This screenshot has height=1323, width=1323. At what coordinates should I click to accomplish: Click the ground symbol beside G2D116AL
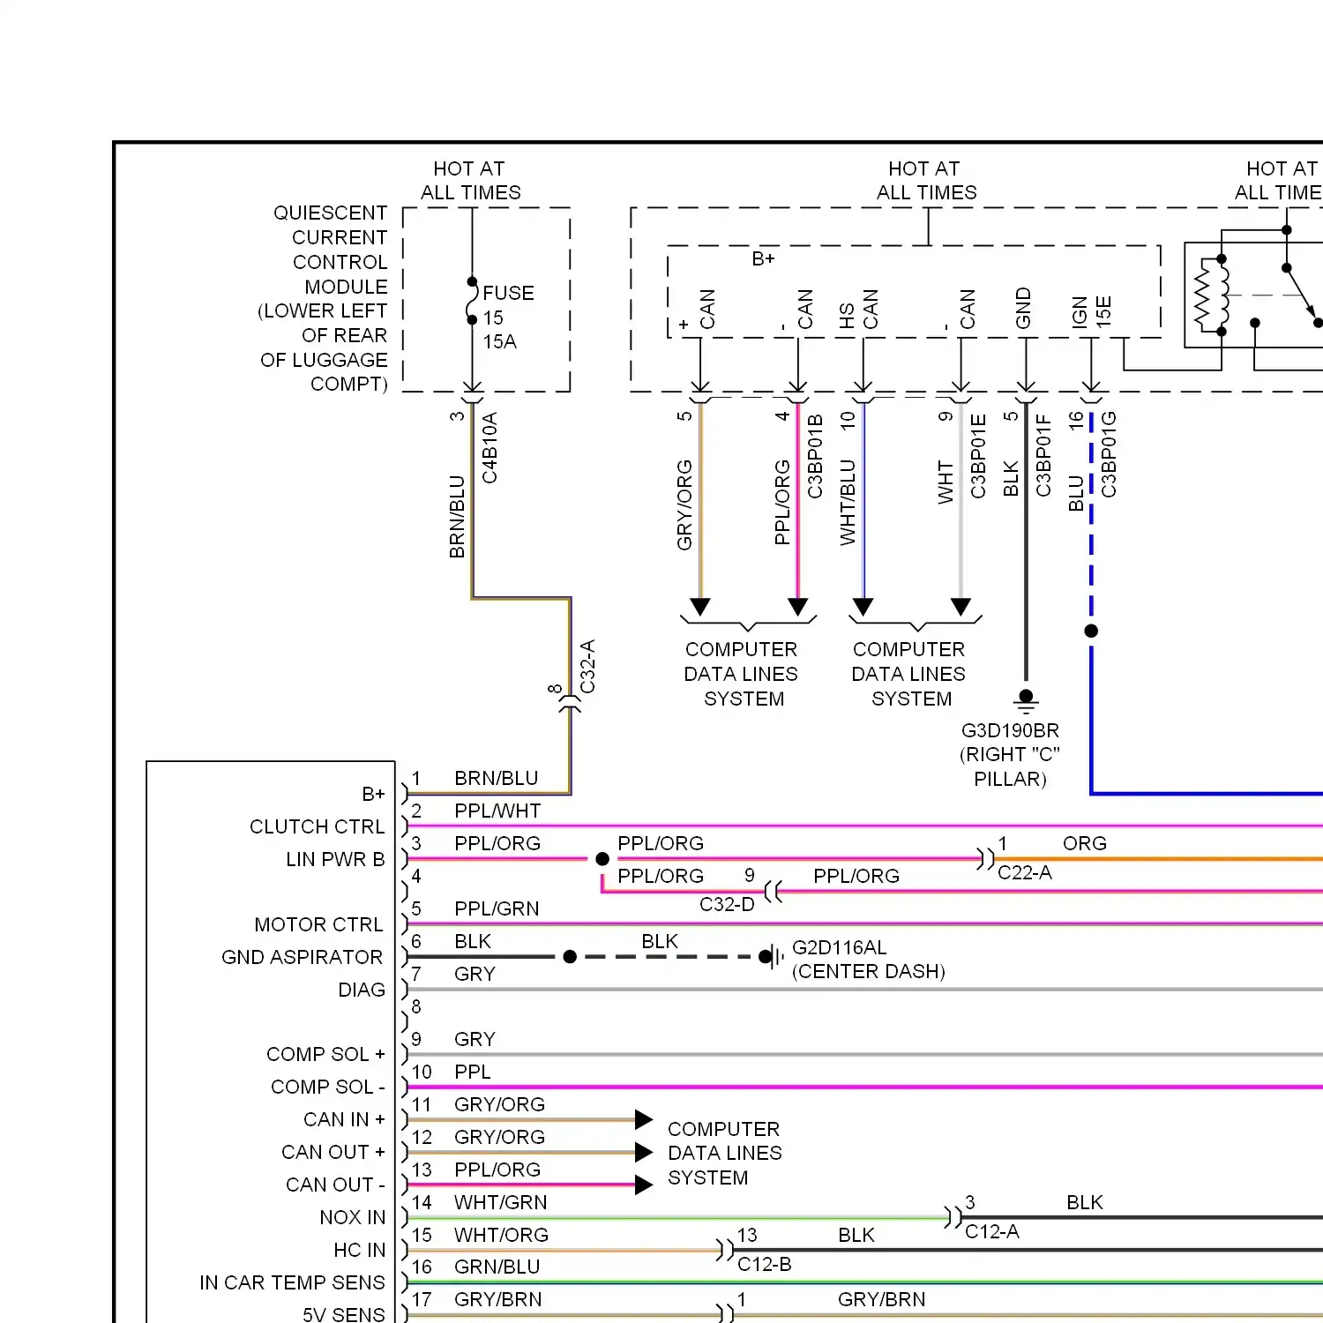[772, 956]
